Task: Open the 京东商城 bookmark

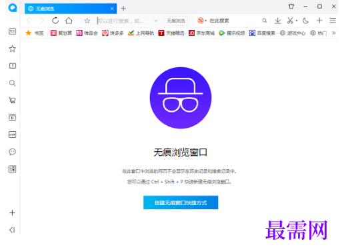Action: (x=201, y=33)
